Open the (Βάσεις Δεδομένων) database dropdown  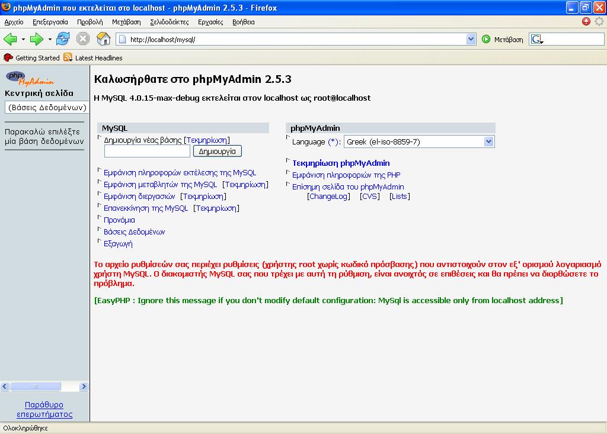pos(47,108)
